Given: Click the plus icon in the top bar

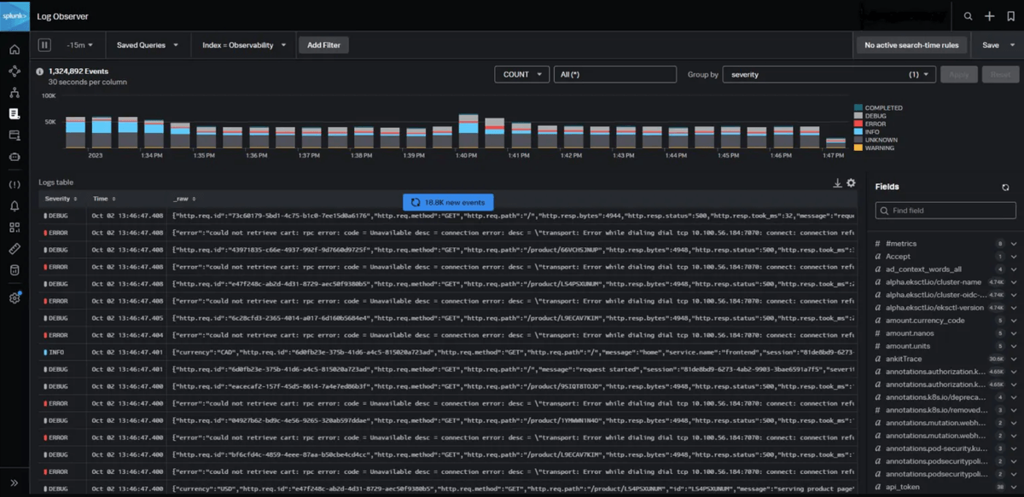Looking at the screenshot, I should [990, 16].
